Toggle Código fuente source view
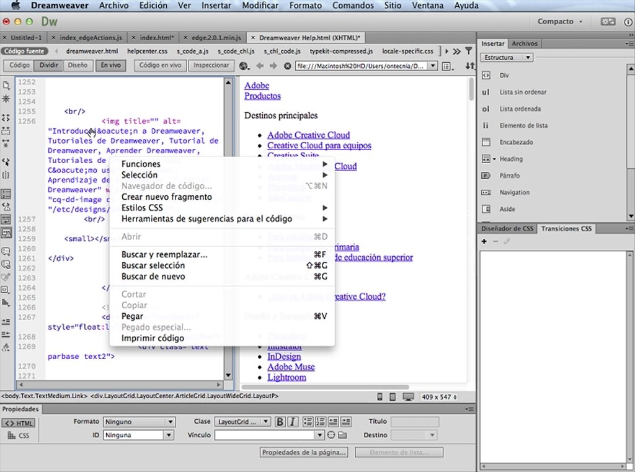Viewport: 635px width, 472px height. click(24, 51)
